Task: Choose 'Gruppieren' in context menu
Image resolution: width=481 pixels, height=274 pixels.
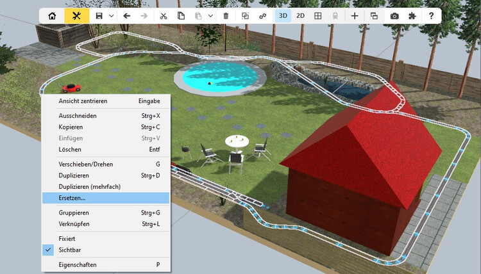Action: (x=106, y=213)
